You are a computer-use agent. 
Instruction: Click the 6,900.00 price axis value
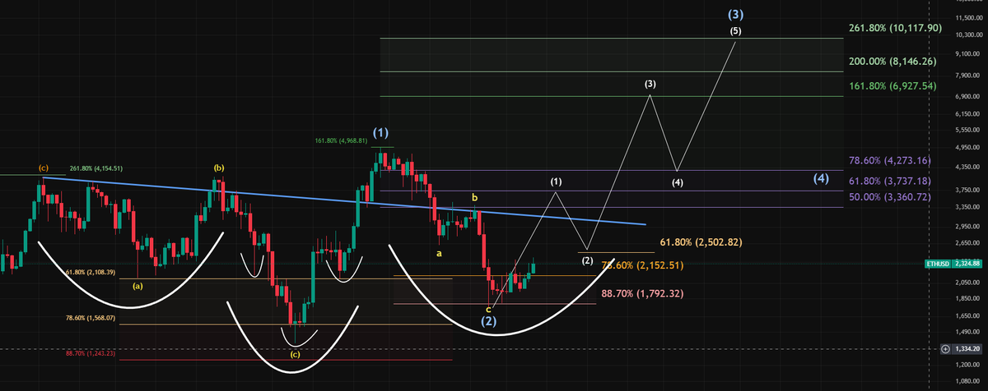coord(968,97)
